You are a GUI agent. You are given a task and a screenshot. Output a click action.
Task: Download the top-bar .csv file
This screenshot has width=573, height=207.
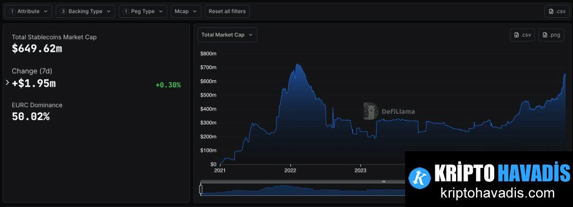tap(557, 11)
